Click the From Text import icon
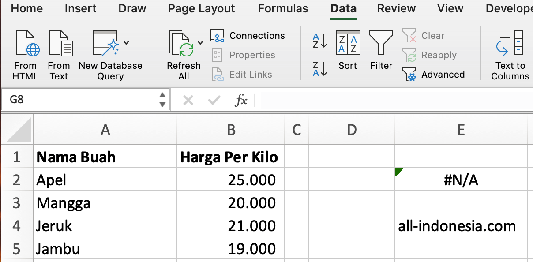The image size is (533, 262). tap(60, 44)
